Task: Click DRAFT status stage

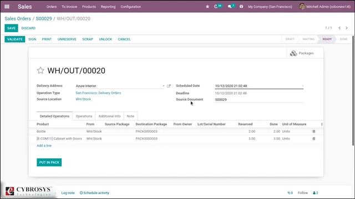Action: click(290, 39)
